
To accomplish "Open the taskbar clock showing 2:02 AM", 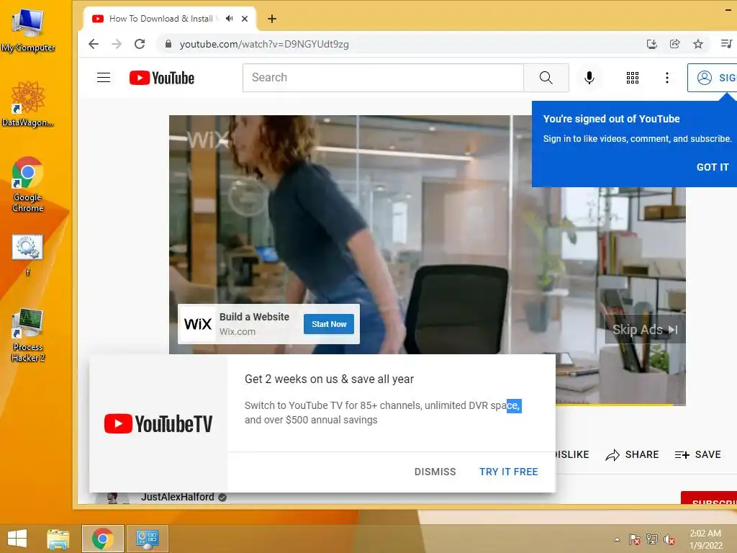I will pyautogui.click(x=705, y=539).
